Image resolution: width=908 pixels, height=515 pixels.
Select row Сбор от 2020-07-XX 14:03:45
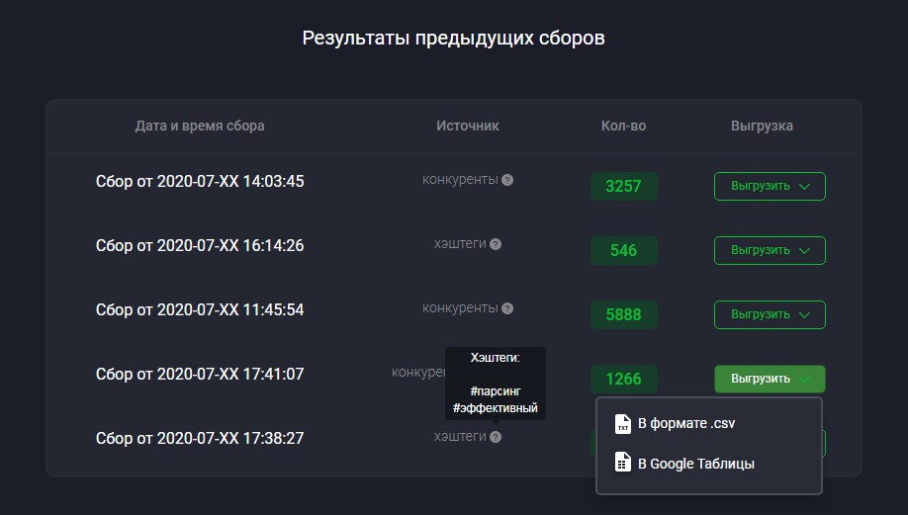[x=454, y=186]
